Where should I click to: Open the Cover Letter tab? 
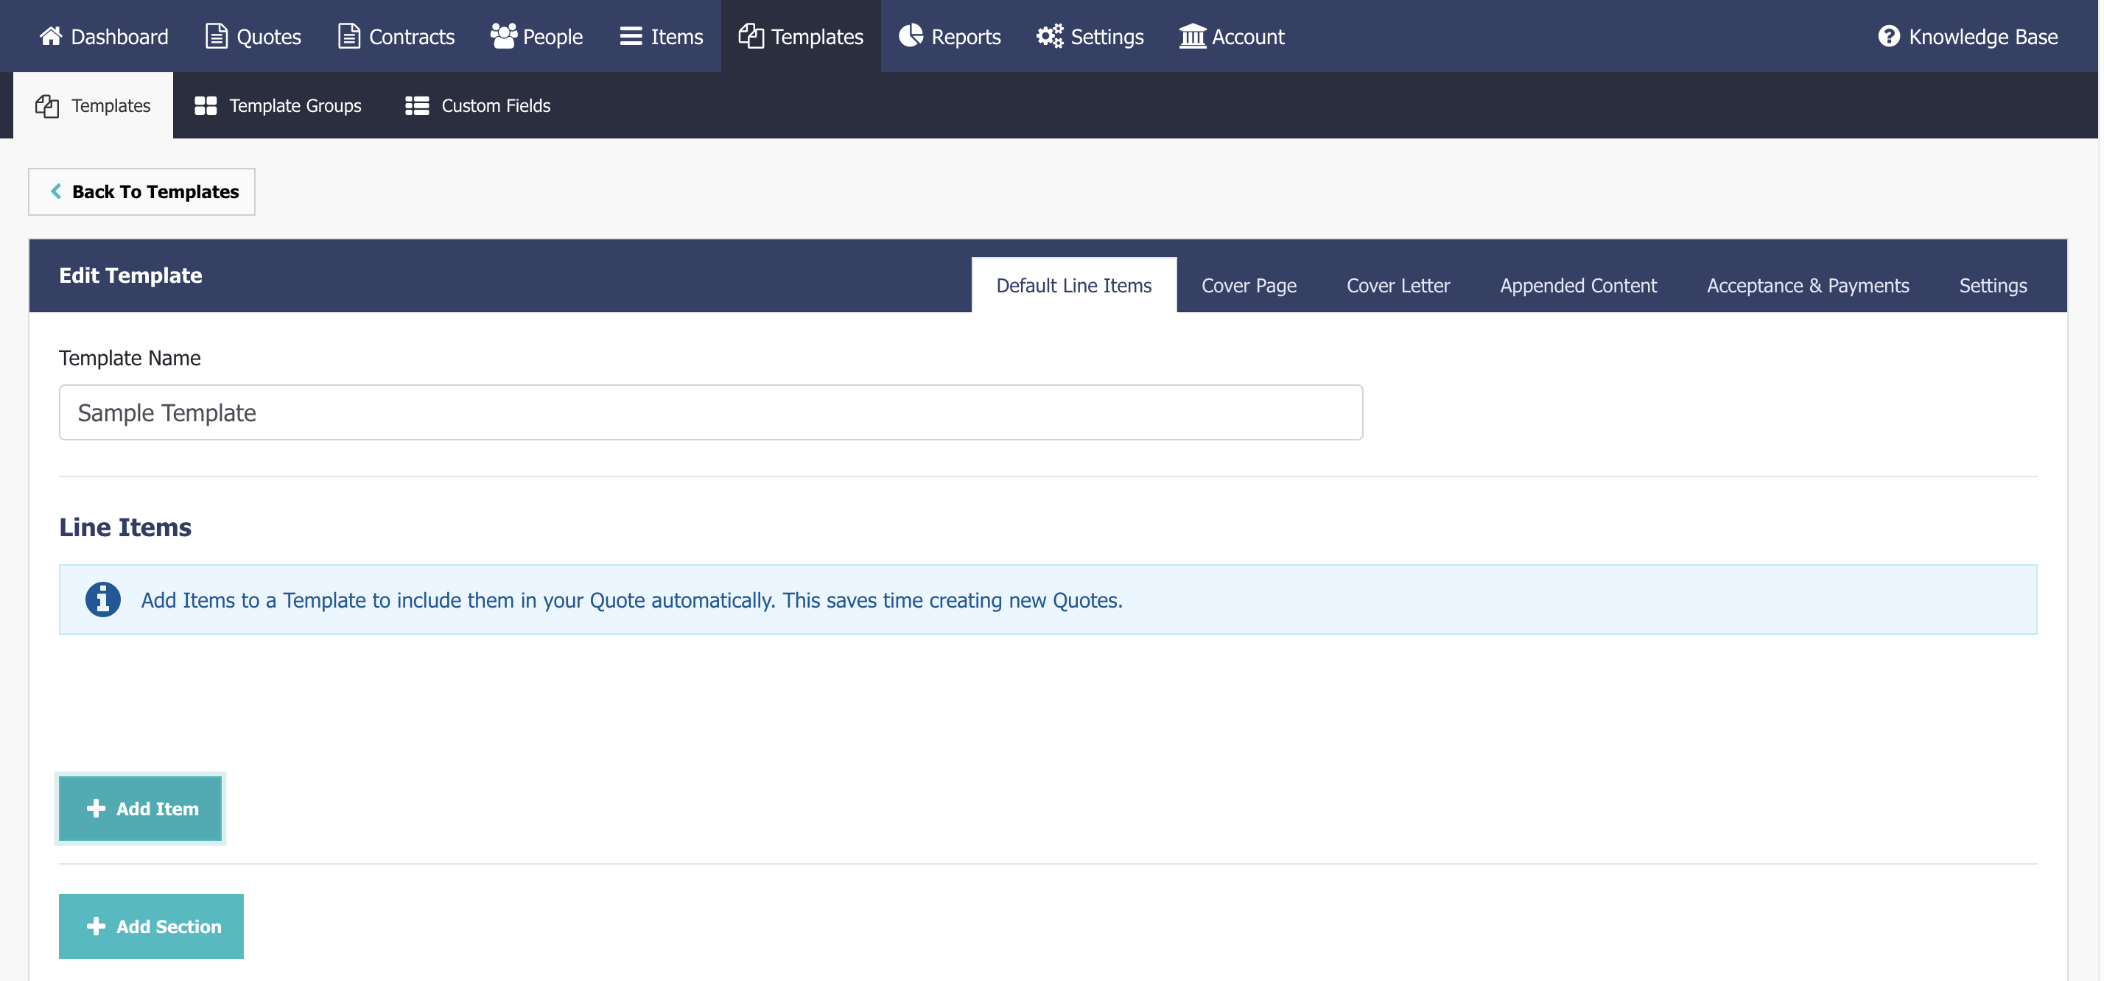coord(1398,285)
